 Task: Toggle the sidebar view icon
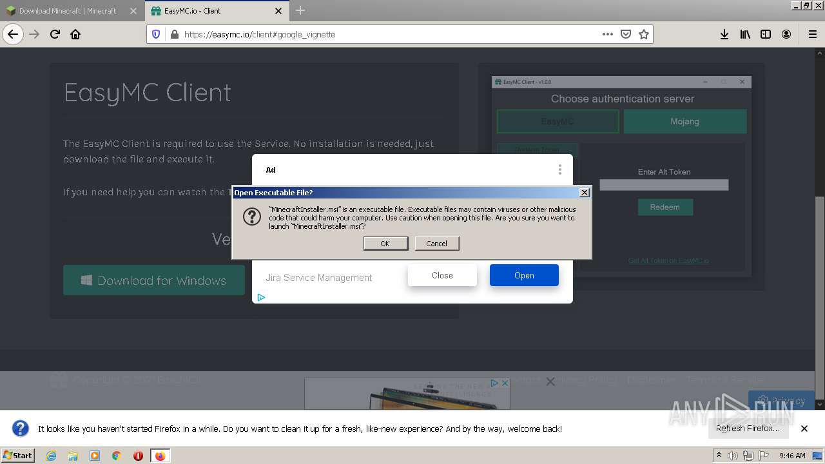coord(766,34)
